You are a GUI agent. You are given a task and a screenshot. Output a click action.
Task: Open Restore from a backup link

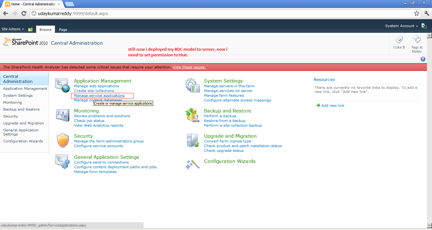point(225,121)
